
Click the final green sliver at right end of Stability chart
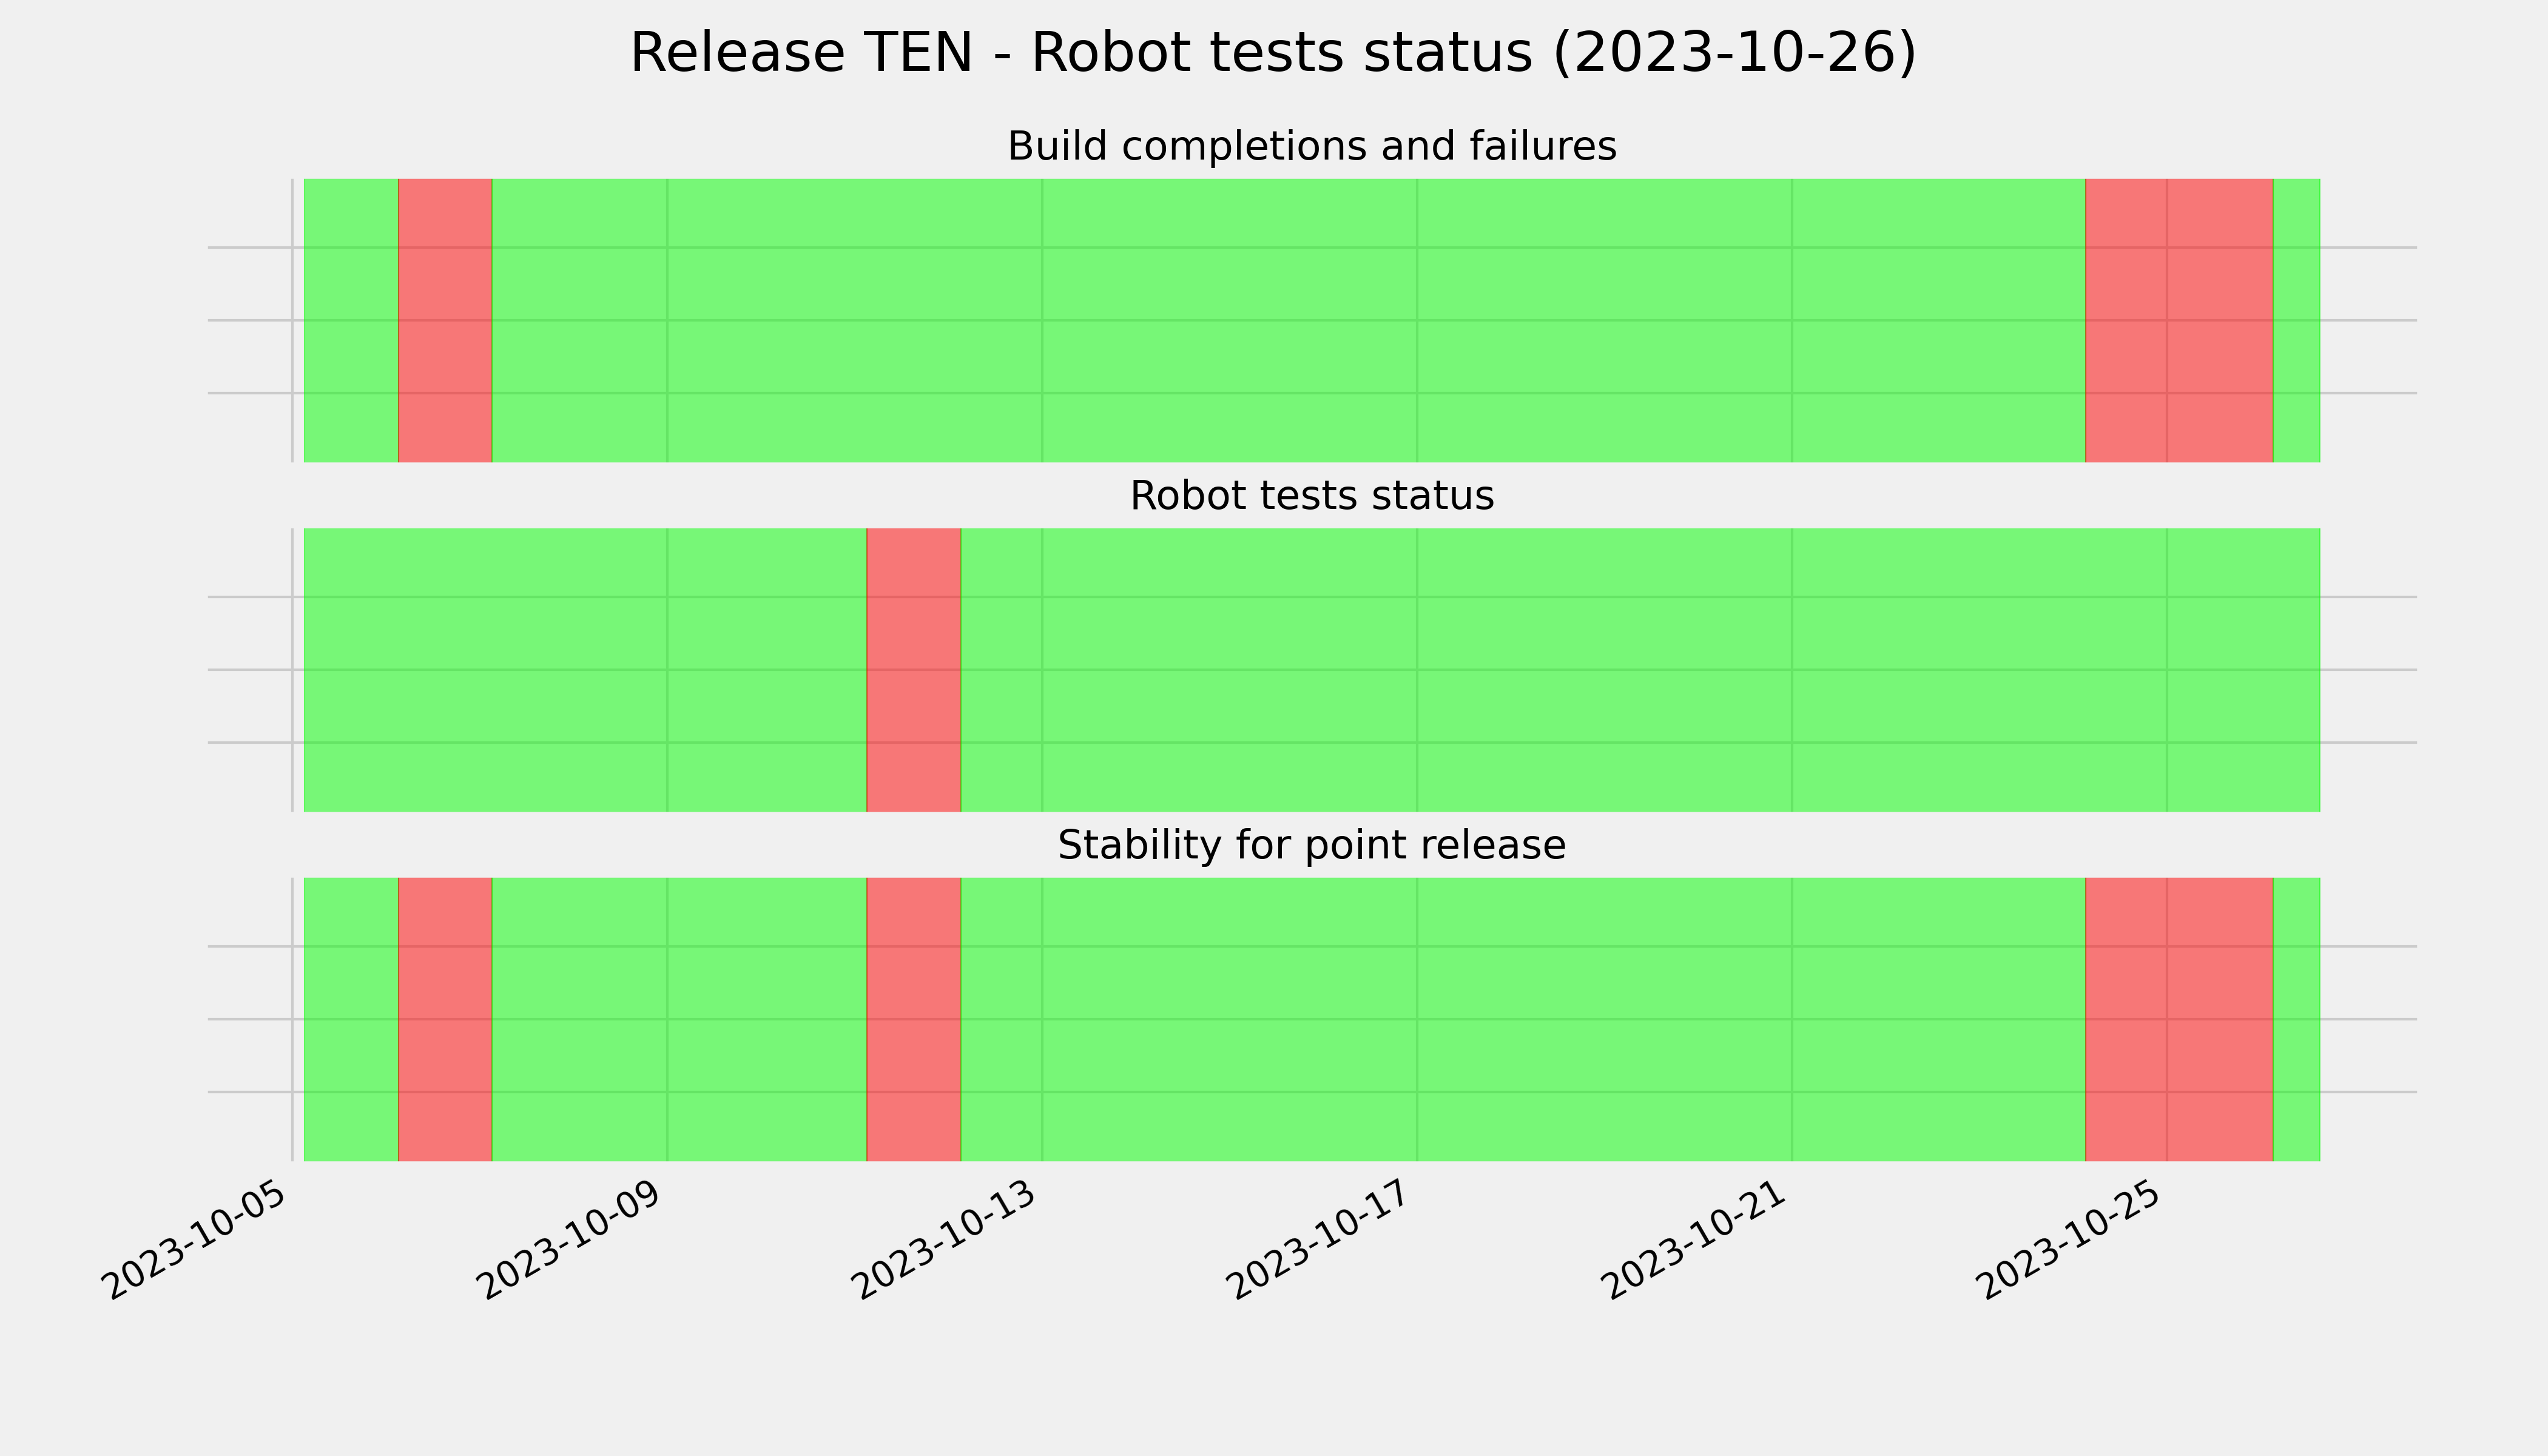(2297, 1019)
